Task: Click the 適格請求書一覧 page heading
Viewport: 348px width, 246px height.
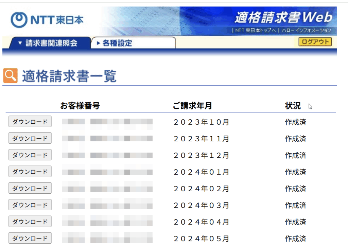Action: (x=69, y=76)
